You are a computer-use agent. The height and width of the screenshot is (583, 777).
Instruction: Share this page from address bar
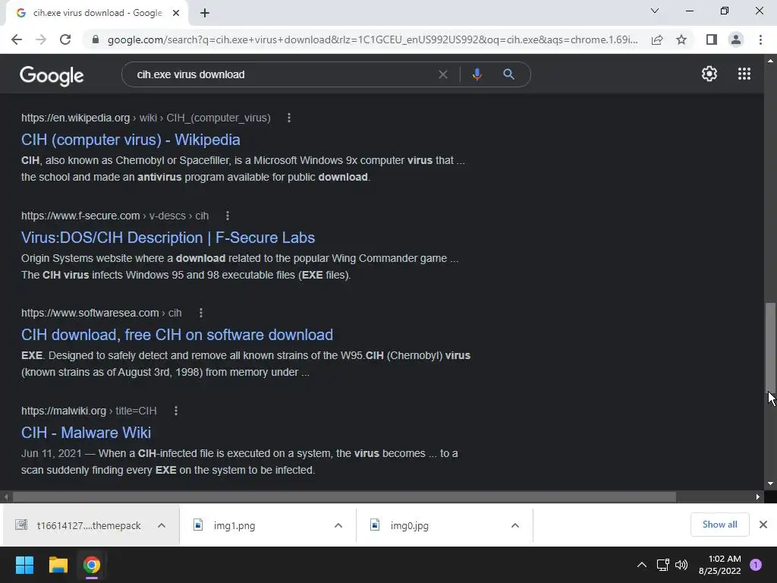657,39
